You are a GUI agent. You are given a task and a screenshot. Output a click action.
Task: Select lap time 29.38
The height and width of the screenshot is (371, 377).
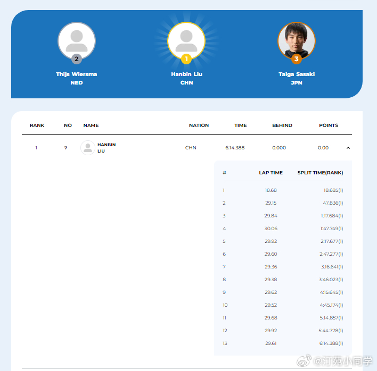tap(271, 280)
